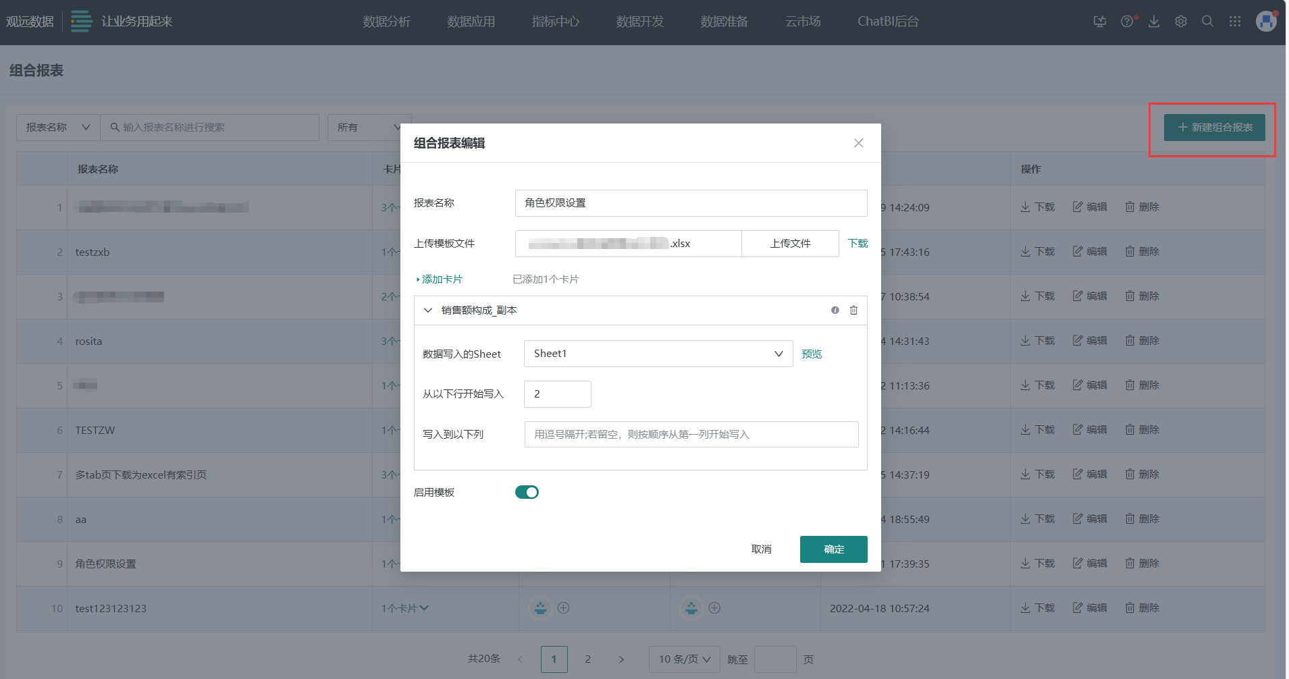
Task: Click the monitor screen icon in top bar
Action: (x=1100, y=21)
